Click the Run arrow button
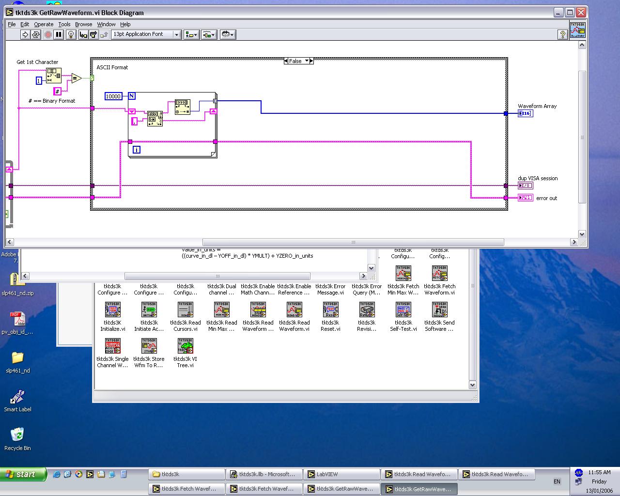 coord(25,34)
